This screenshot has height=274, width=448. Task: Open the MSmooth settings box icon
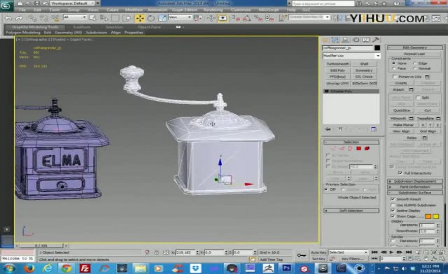pos(411,118)
